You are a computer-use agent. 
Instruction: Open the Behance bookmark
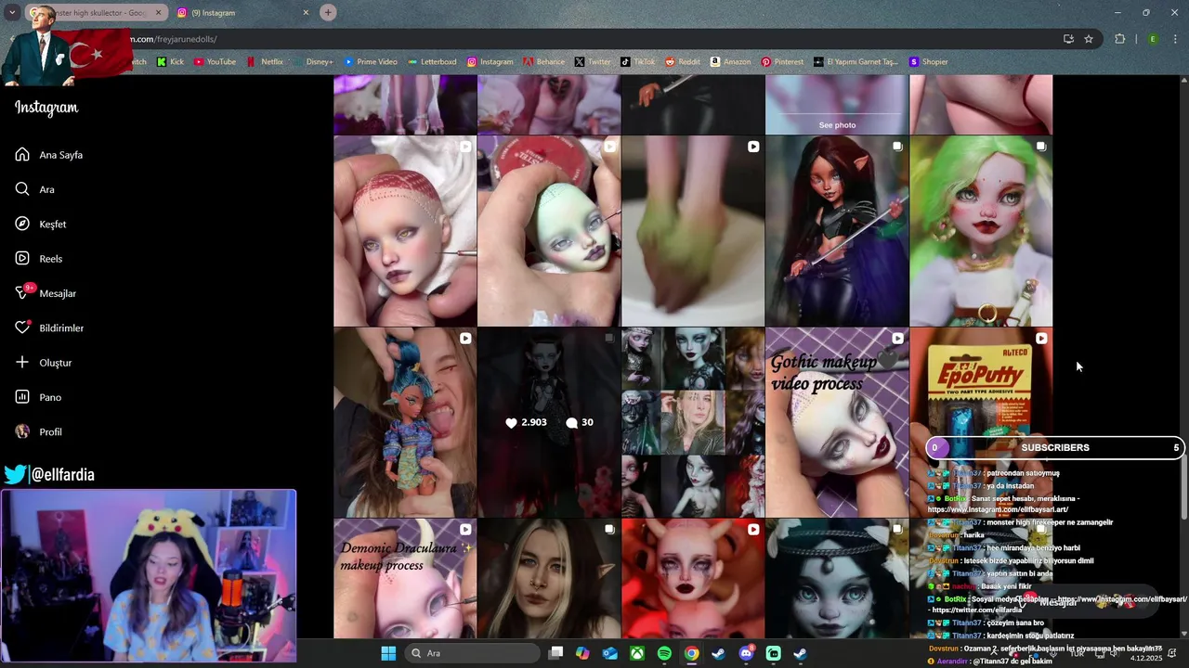pyautogui.click(x=543, y=62)
